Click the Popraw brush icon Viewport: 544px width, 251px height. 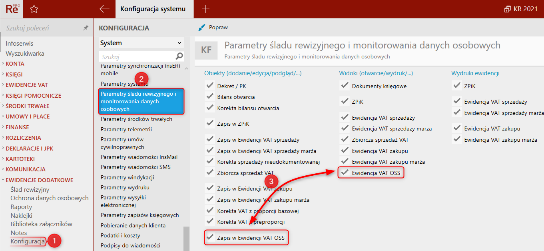click(202, 28)
